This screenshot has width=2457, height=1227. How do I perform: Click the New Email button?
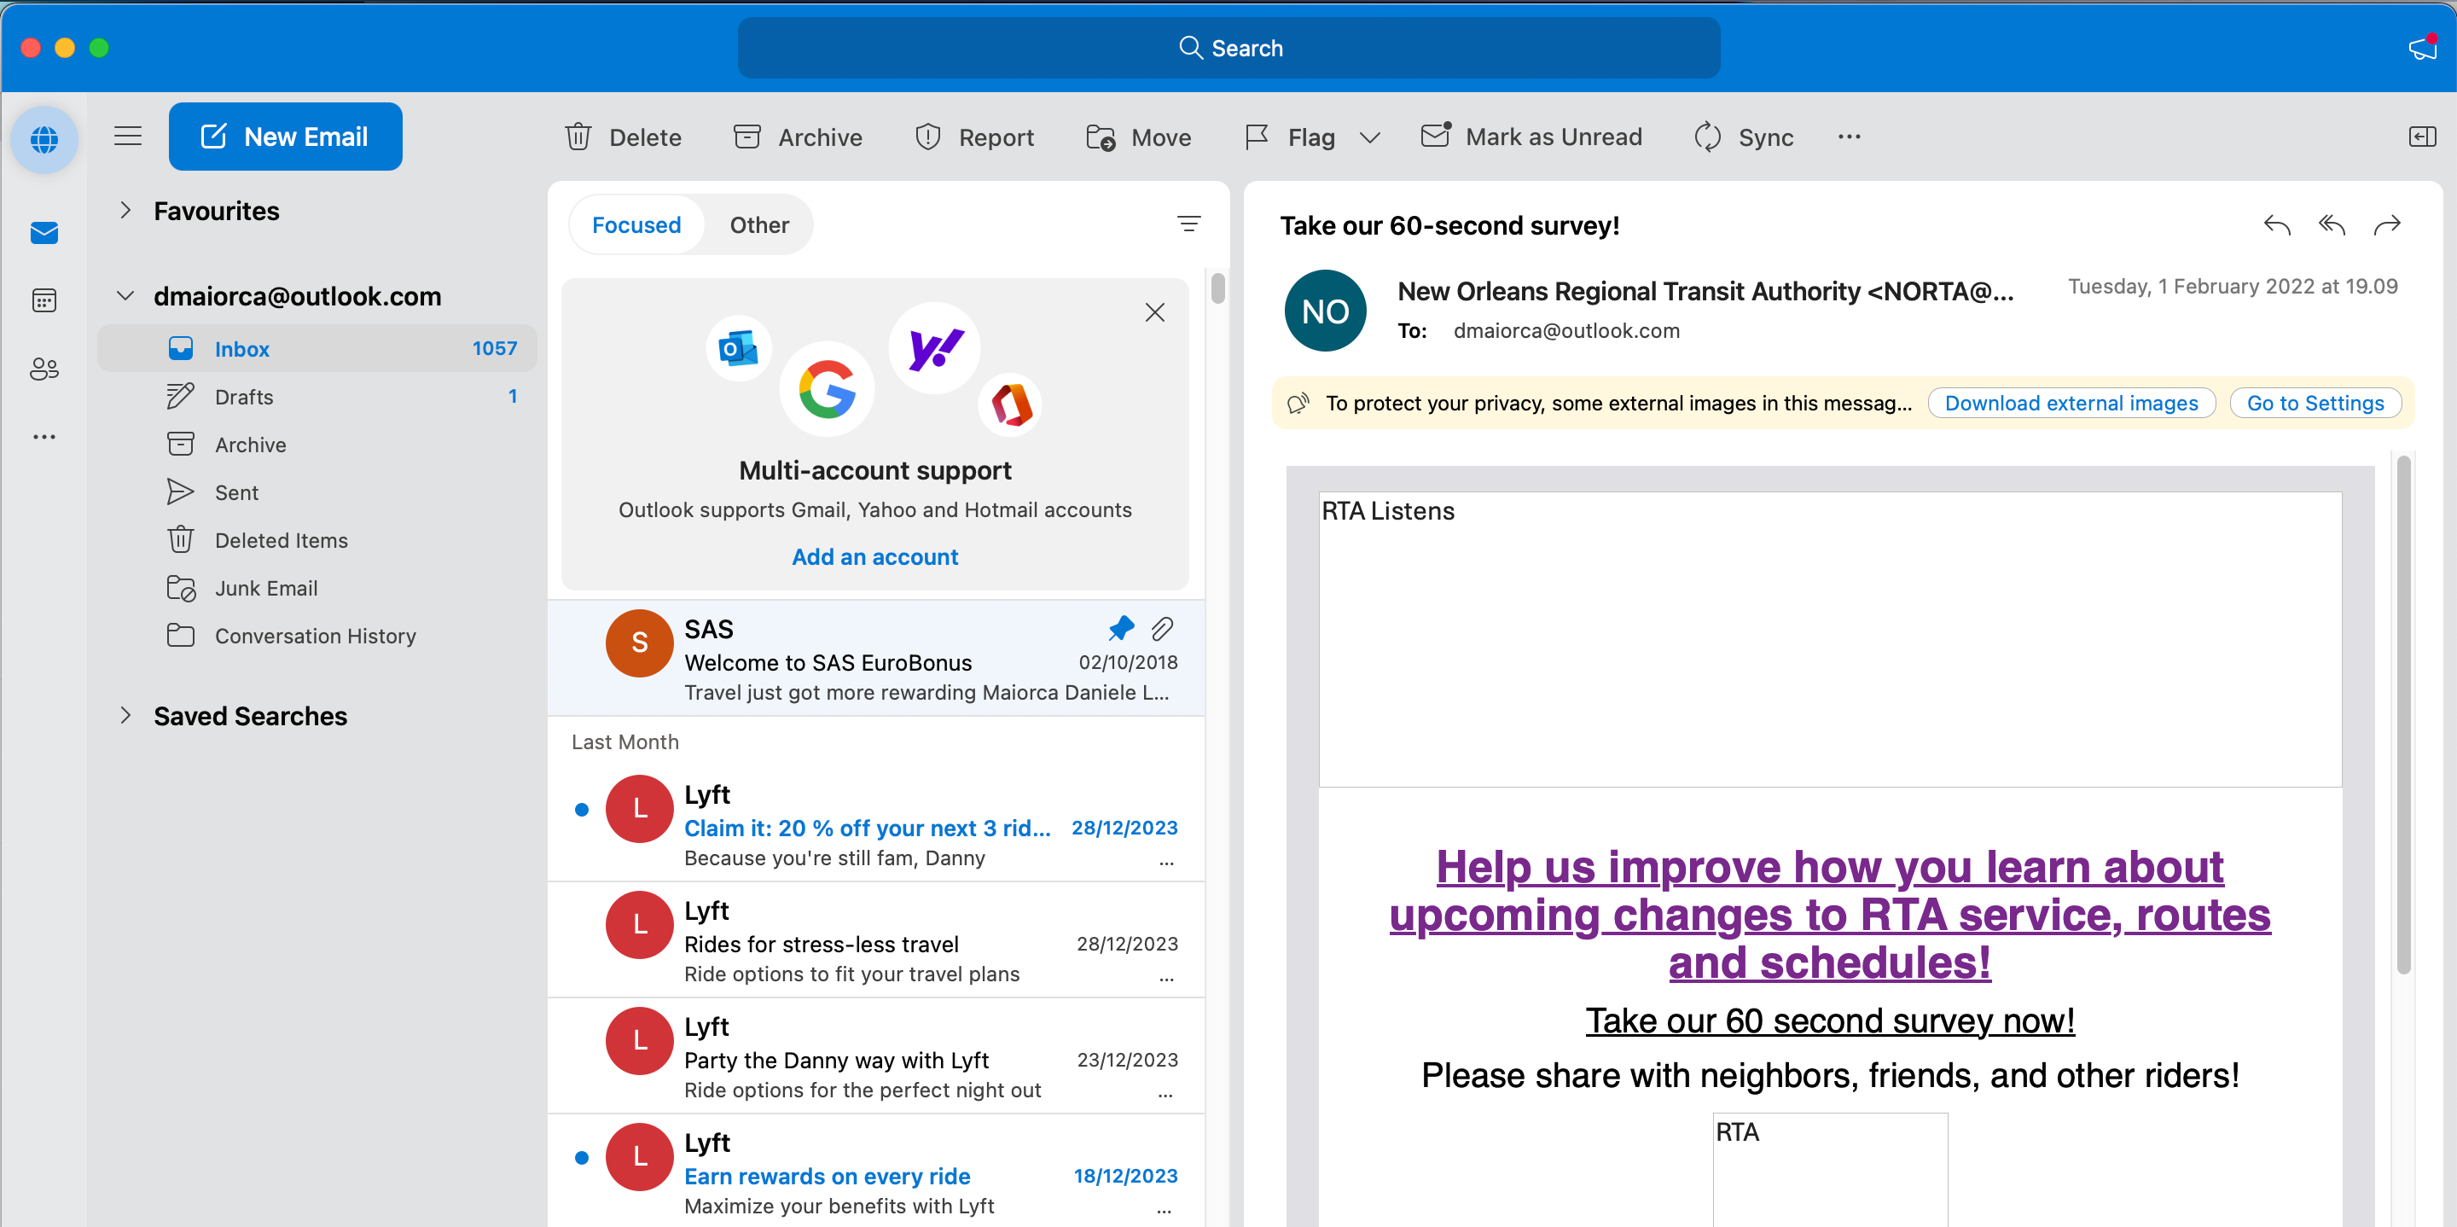click(x=285, y=137)
